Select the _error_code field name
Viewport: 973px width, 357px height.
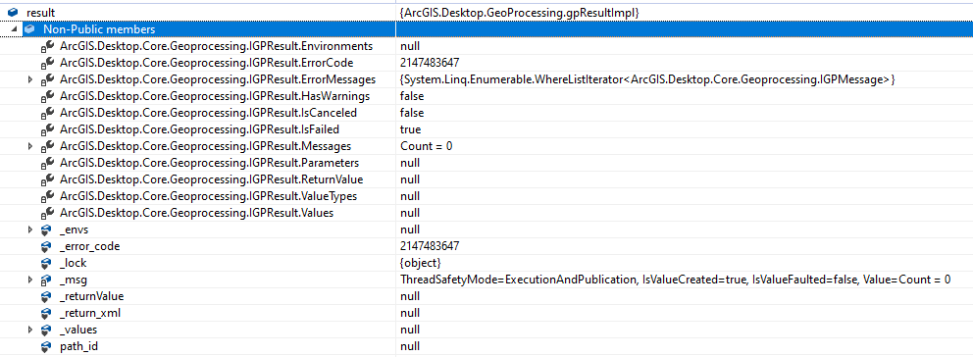pos(90,246)
